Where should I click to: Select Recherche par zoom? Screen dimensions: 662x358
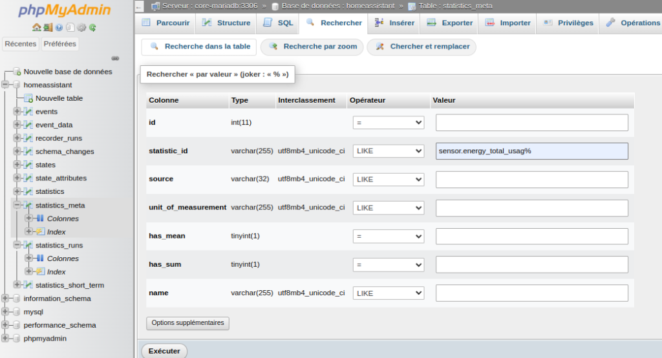coord(312,47)
